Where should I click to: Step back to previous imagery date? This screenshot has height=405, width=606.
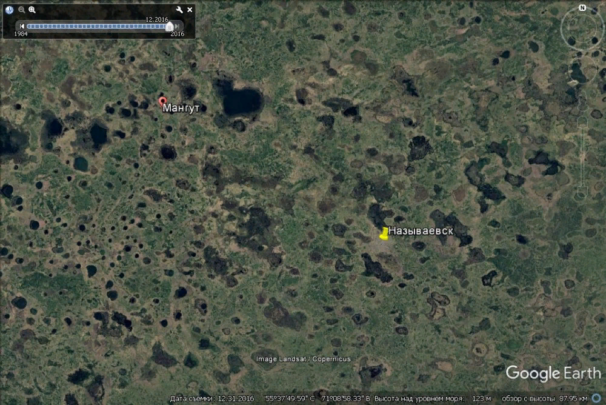(x=22, y=26)
